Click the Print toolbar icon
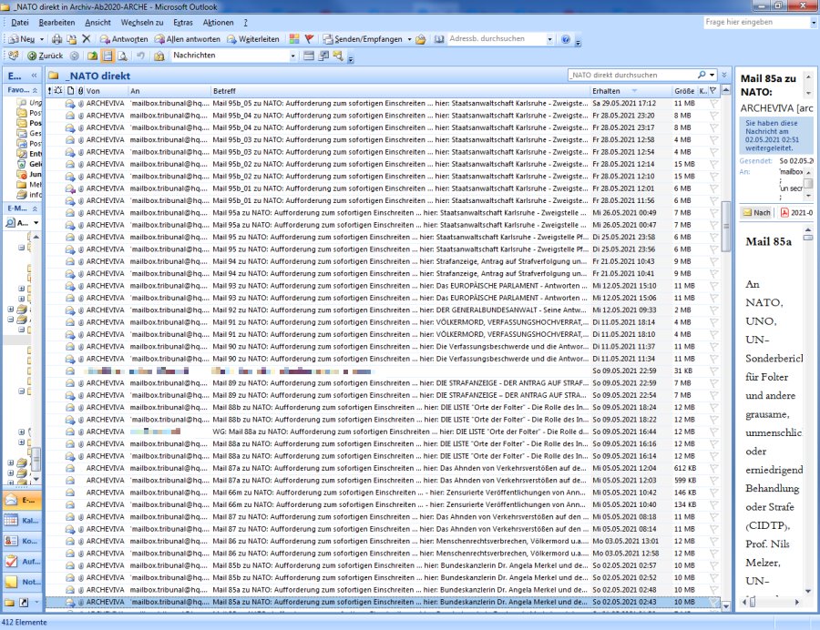Viewport: 820px width, 630px height. pos(57,39)
